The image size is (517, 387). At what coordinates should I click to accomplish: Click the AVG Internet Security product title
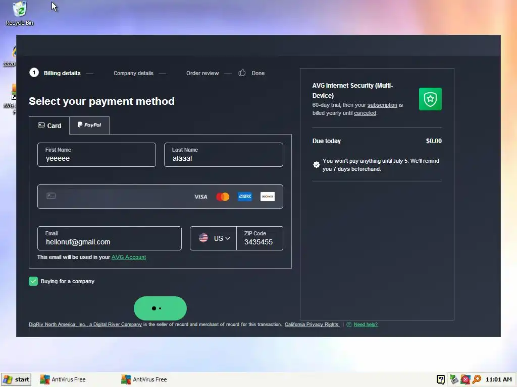pyautogui.click(x=352, y=91)
